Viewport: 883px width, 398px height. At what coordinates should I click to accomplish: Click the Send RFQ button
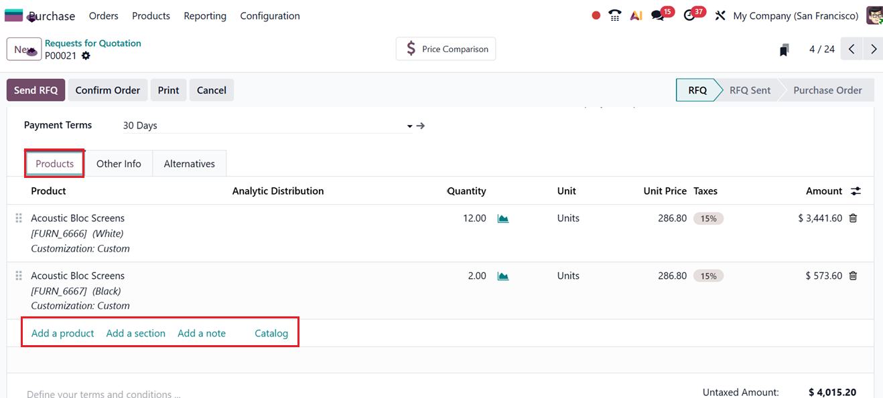[x=36, y=90]
